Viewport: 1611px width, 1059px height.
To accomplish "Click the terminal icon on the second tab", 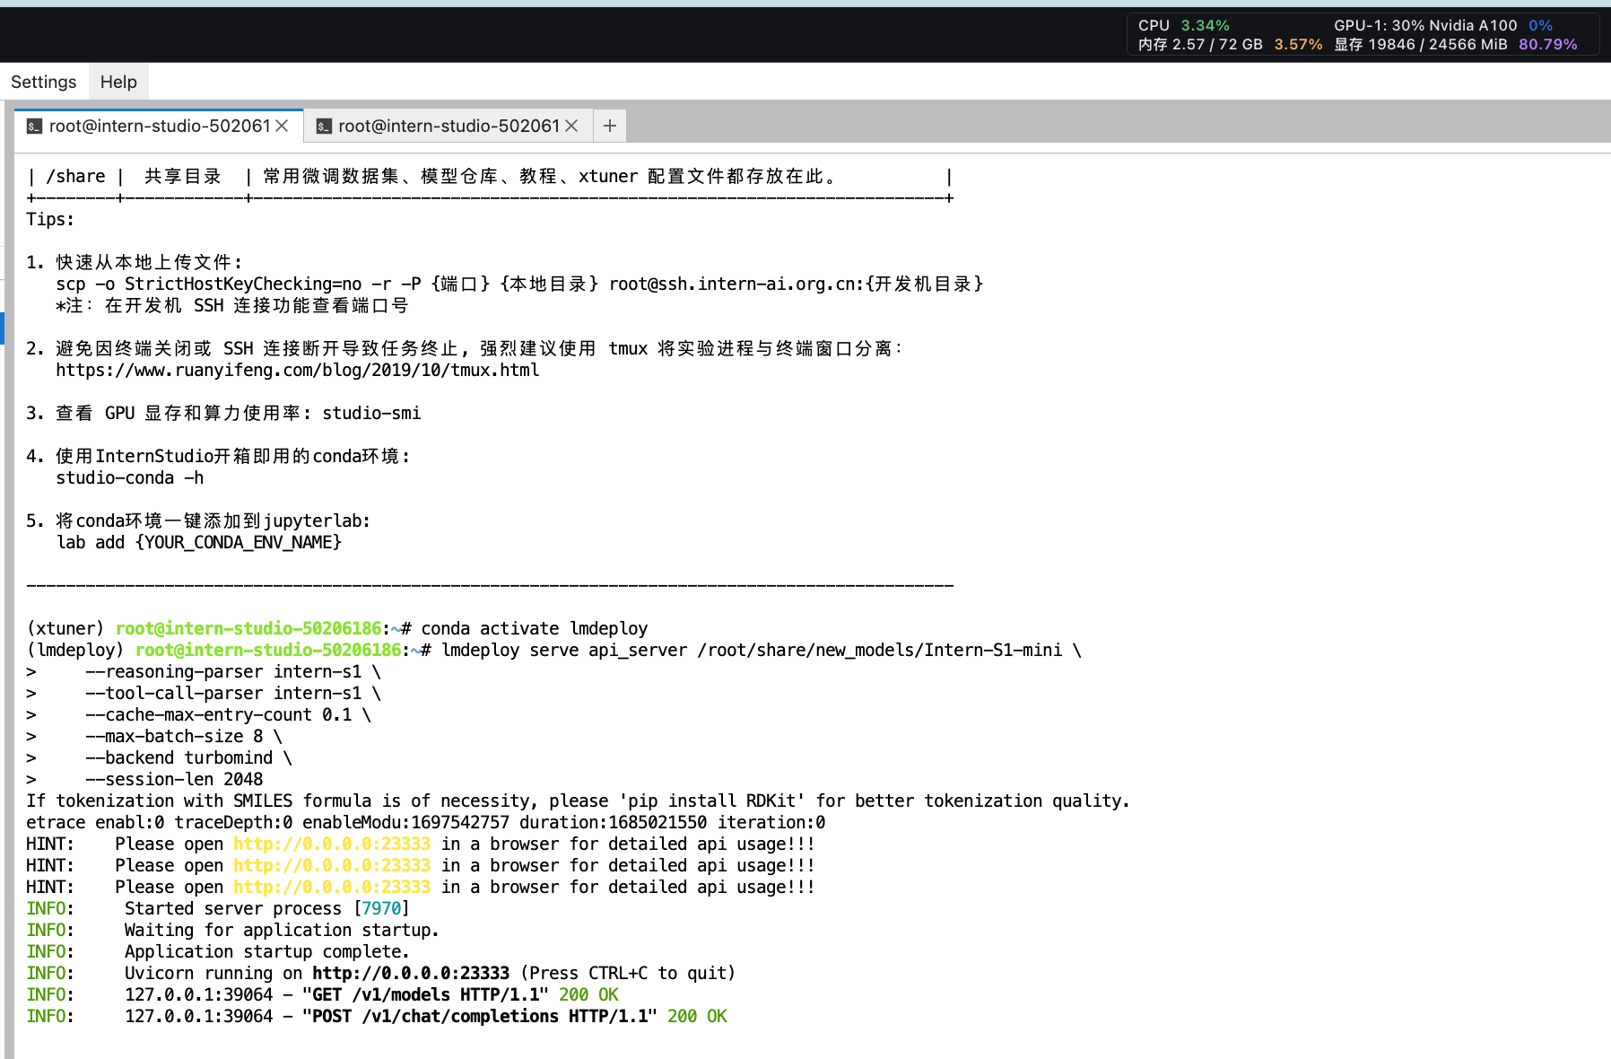I will [324, 127].
